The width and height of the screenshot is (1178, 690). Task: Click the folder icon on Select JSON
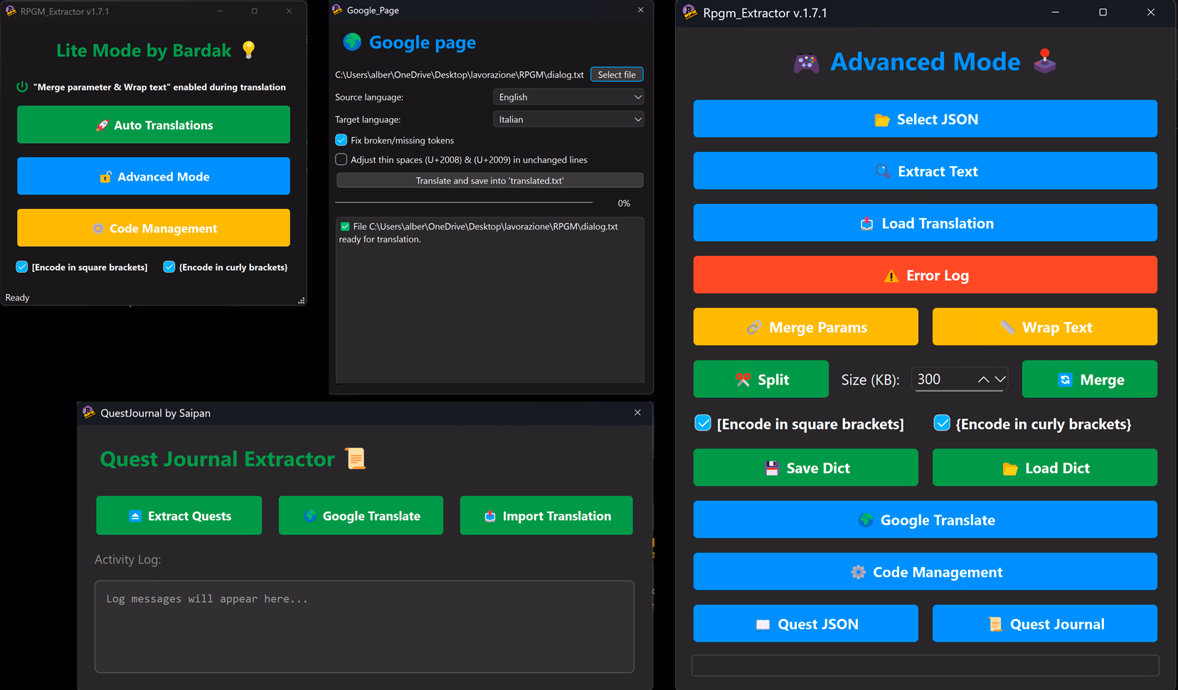click(881, 119)
